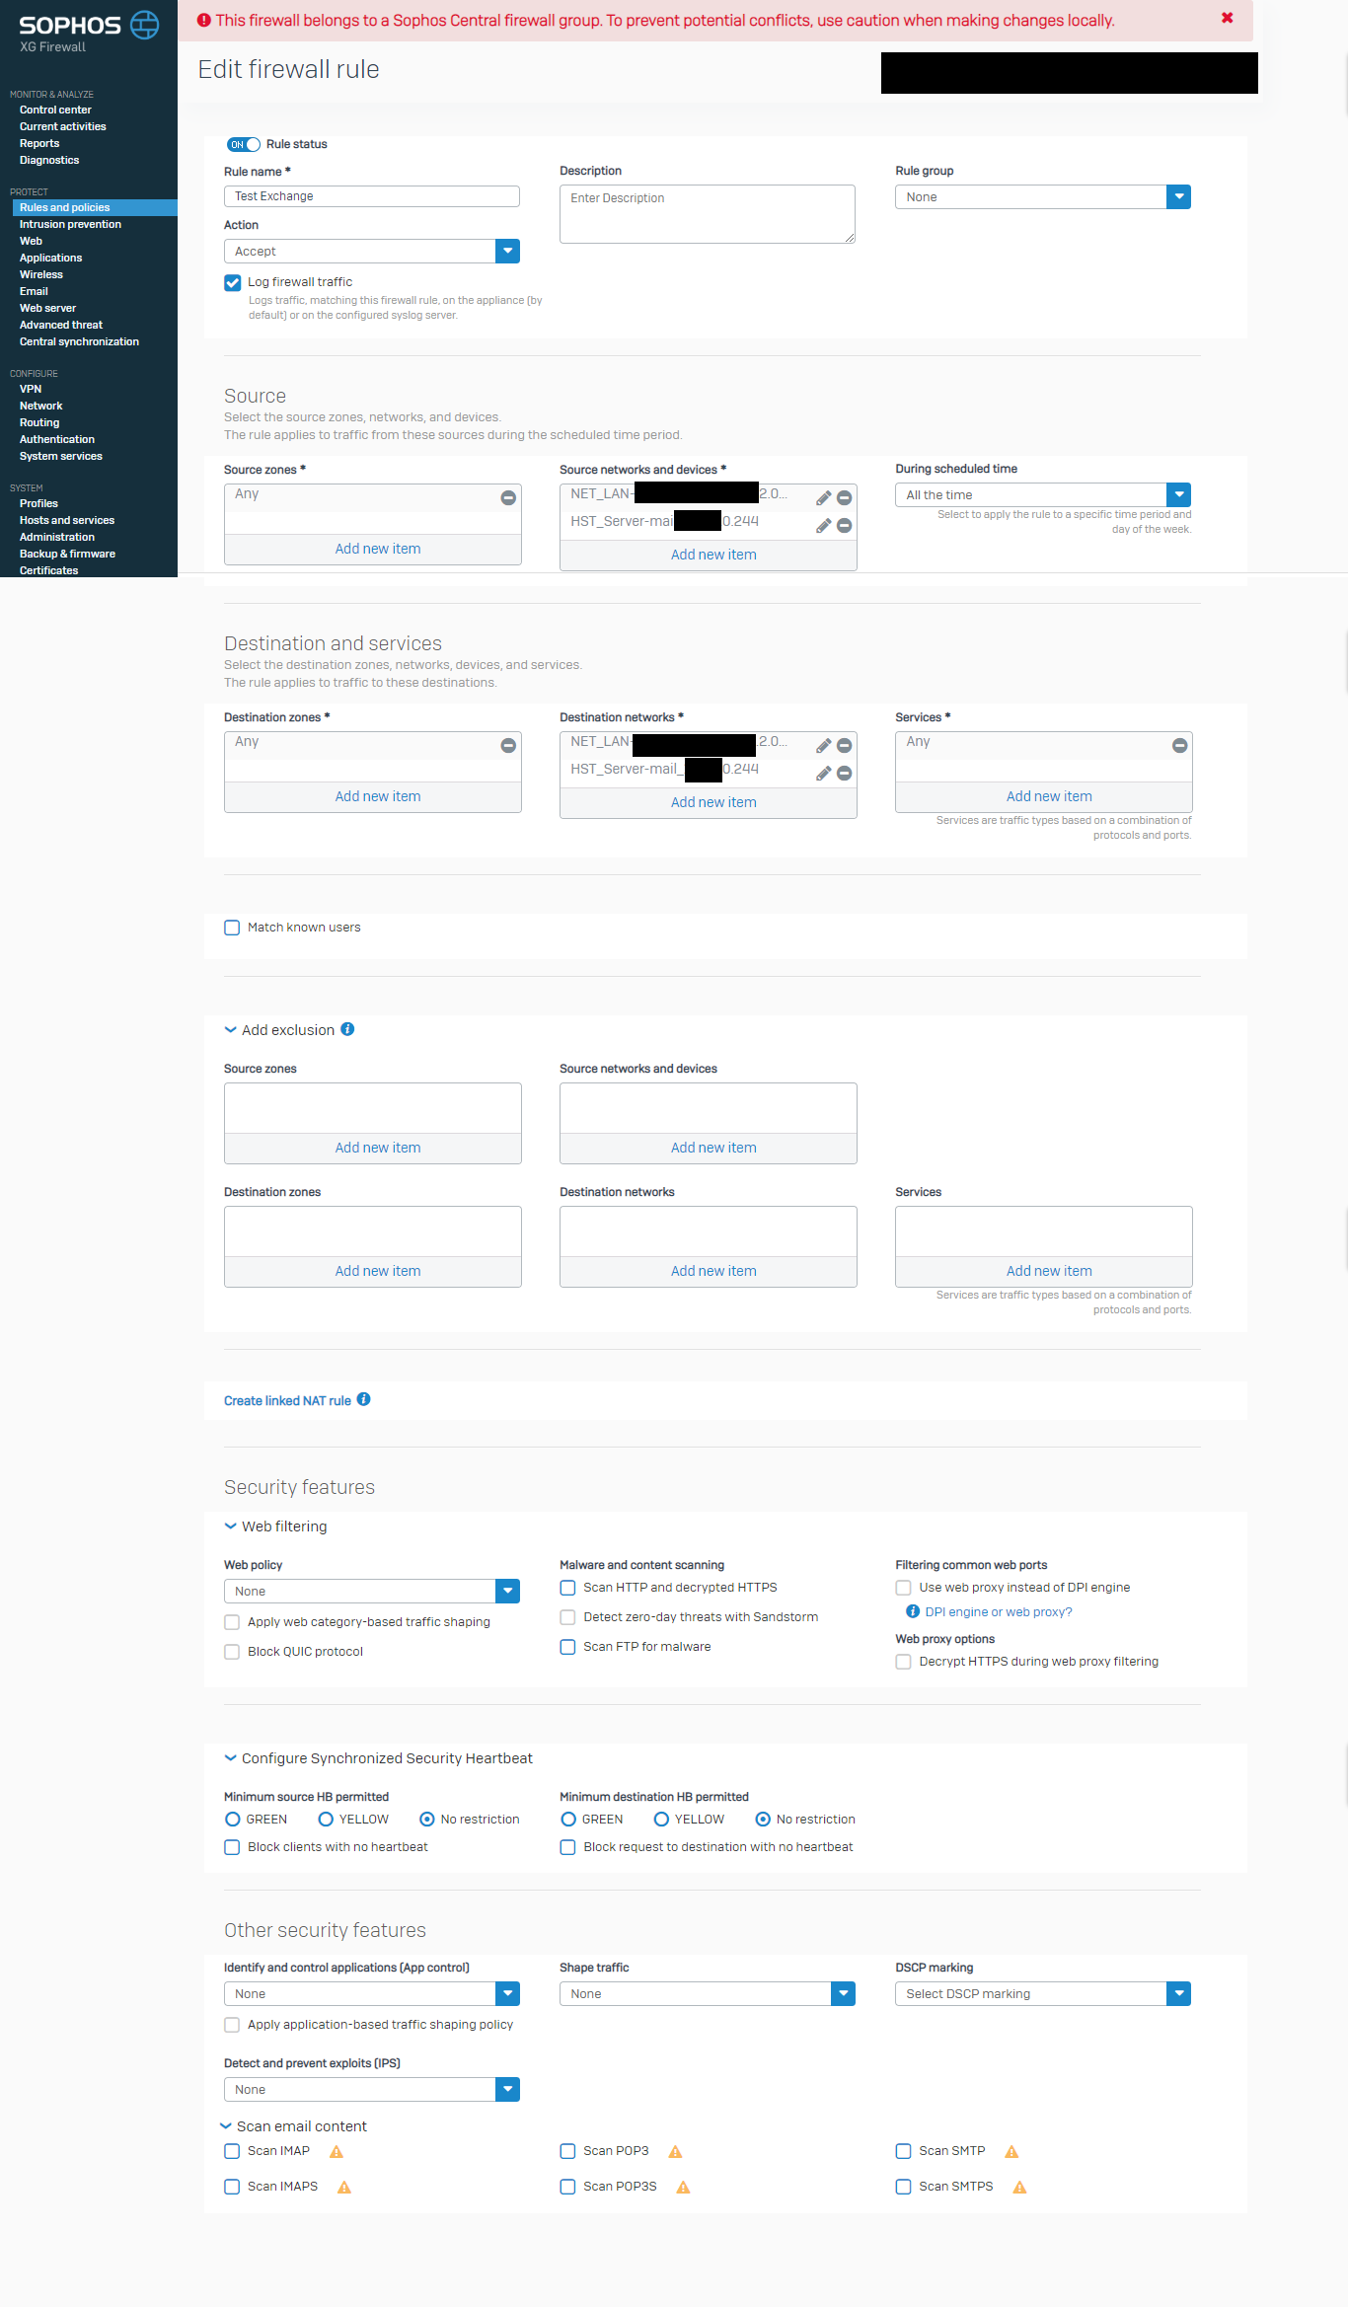Image resolution: width=1348 pixels, height=2307 pixels.
Task: Open During scheduled time dropdown
Action: (x=1043, y=495)
